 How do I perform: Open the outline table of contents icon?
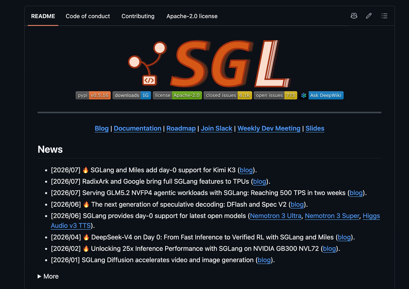point(384,16)
